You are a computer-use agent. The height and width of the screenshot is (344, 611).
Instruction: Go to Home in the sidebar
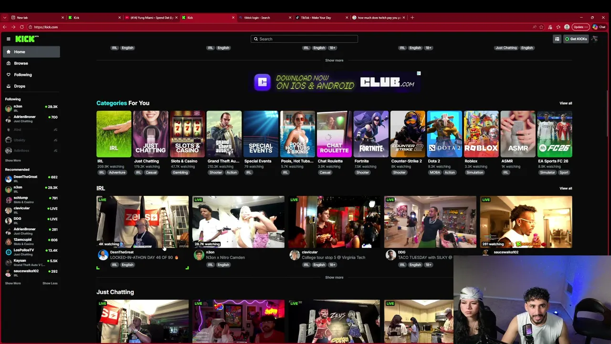31,52
